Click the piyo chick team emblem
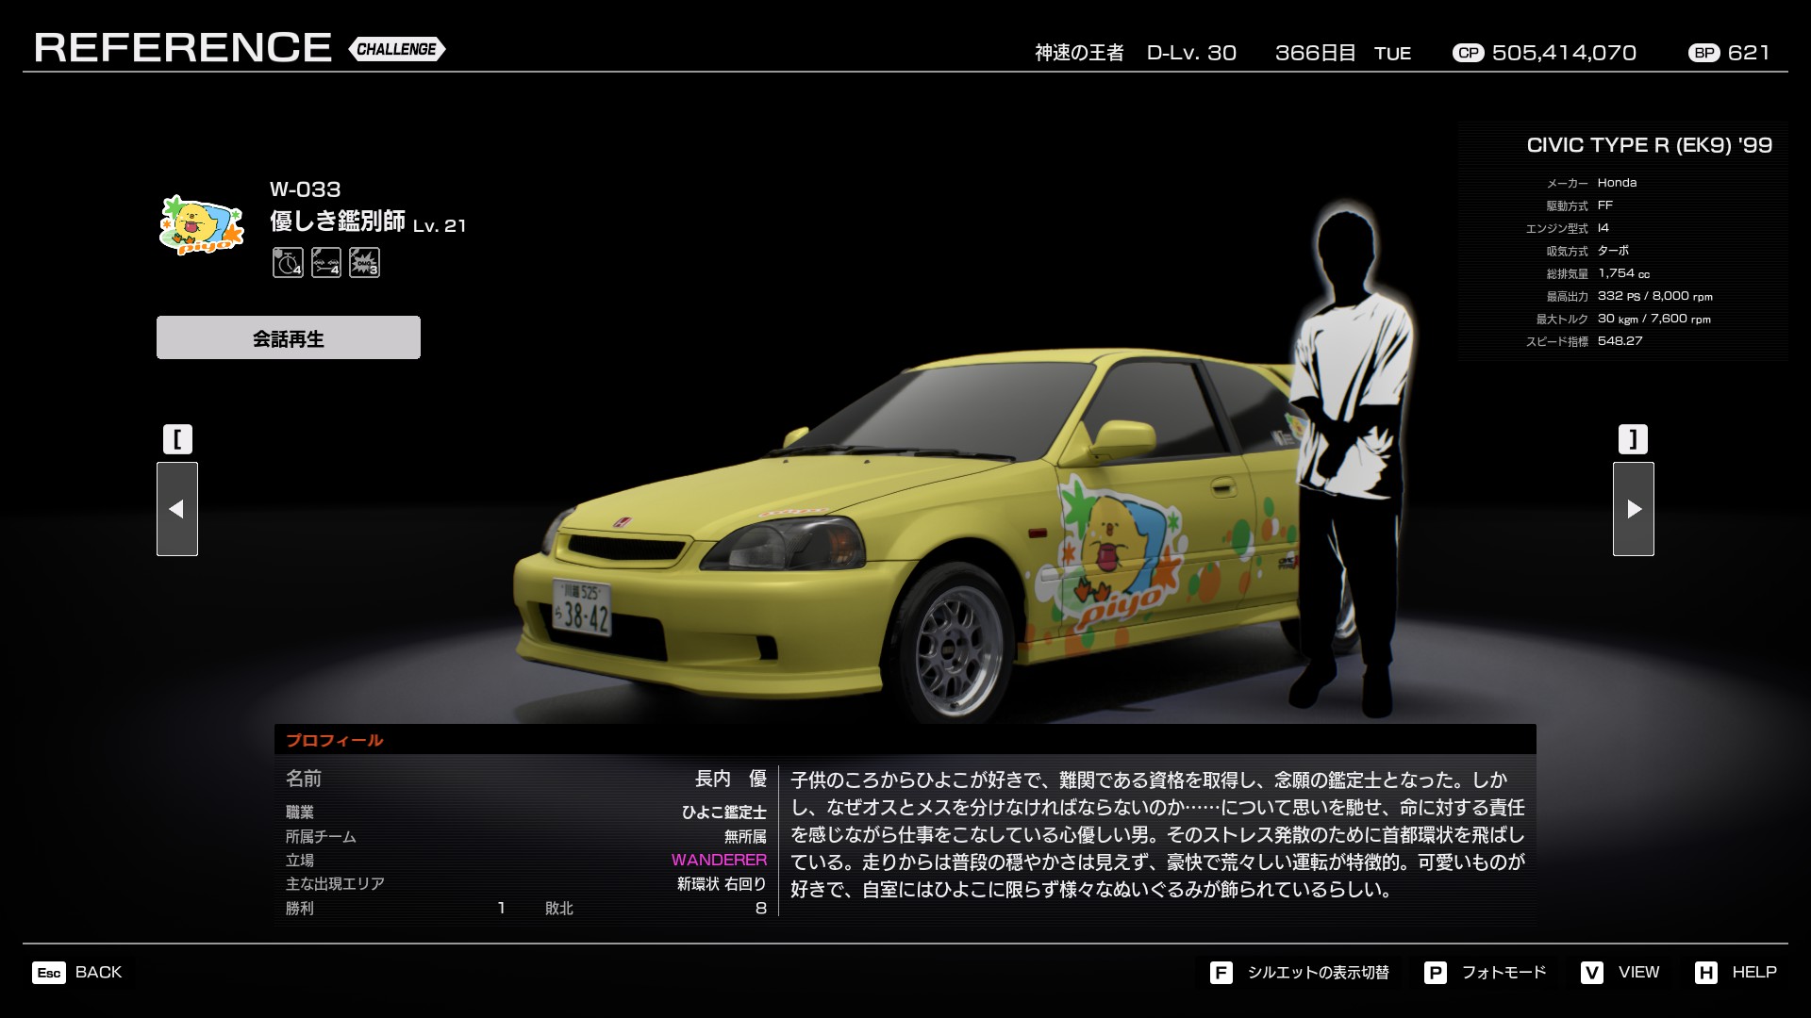 tap(201, 225)
